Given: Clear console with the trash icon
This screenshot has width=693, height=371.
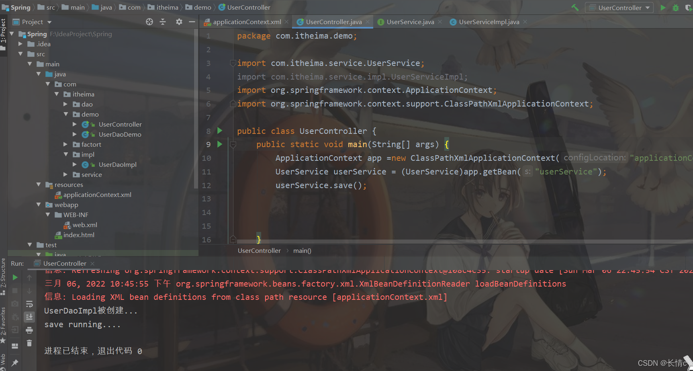Looking at the screenshot, I should (29, 343).
